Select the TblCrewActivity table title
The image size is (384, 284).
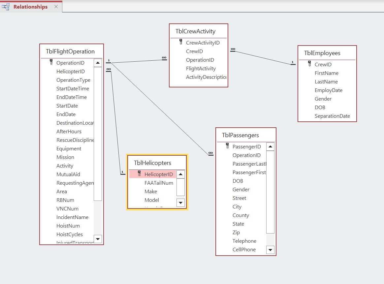click(x=195, y=31)
